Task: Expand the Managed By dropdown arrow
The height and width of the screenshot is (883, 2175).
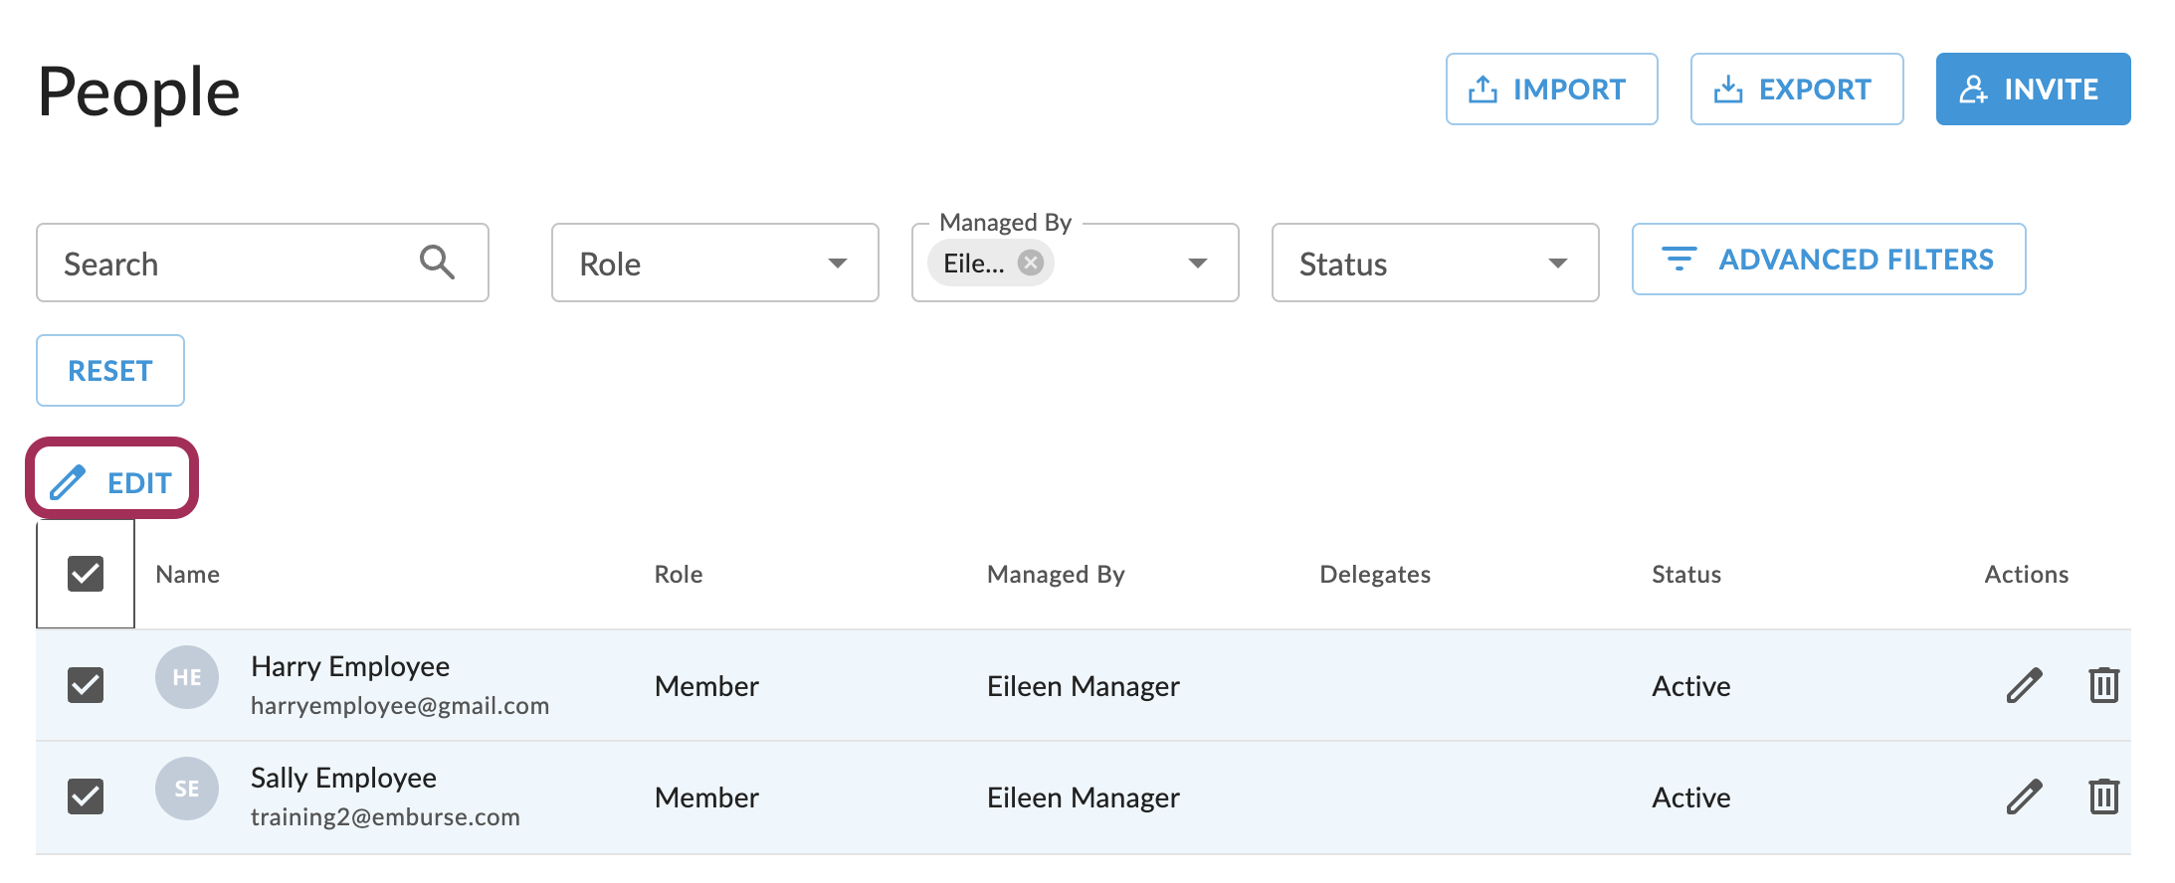Action: click(1198, 263)
